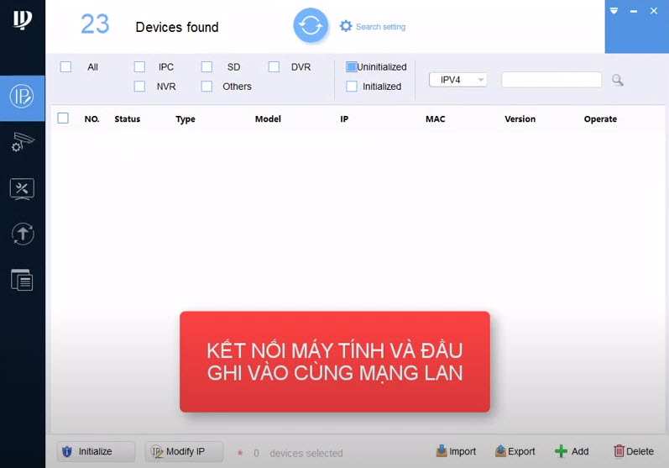The width and height of the screenshot is (669, 468).
Task: Click the Dahua logo in the corner
Action: click(x=22, y=20)
